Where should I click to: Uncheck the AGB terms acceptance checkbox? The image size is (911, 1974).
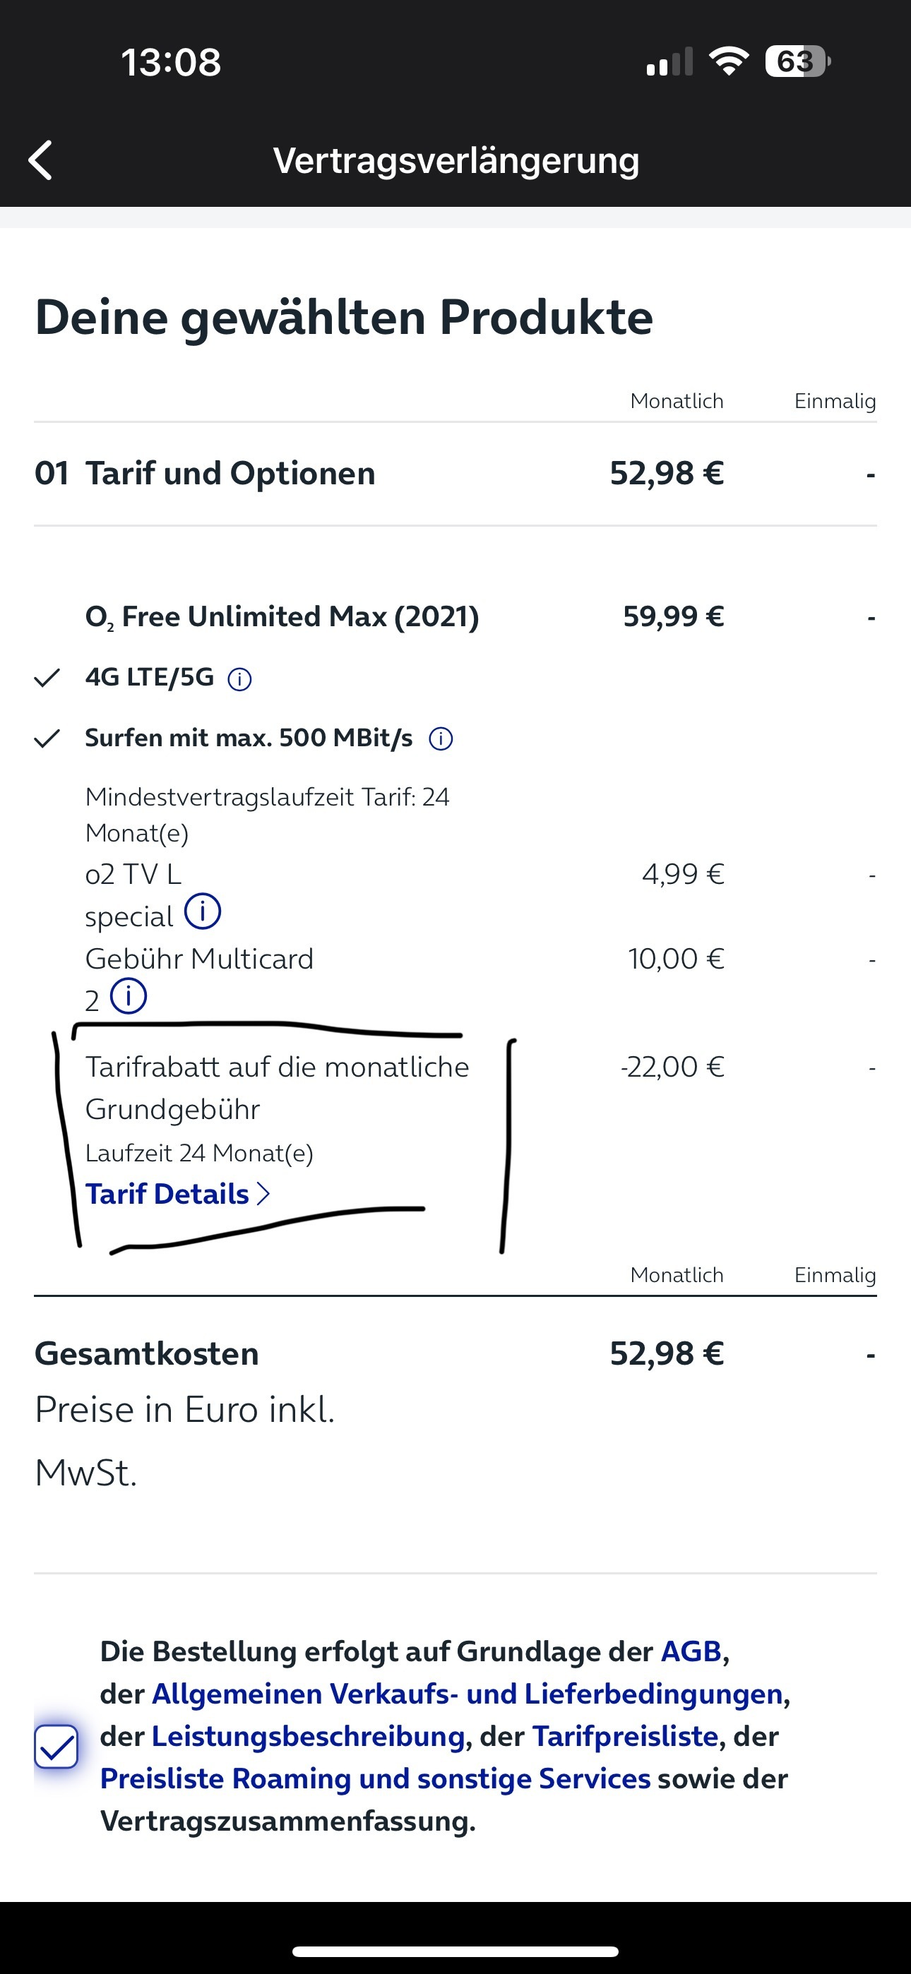(x=56, y=1747)
